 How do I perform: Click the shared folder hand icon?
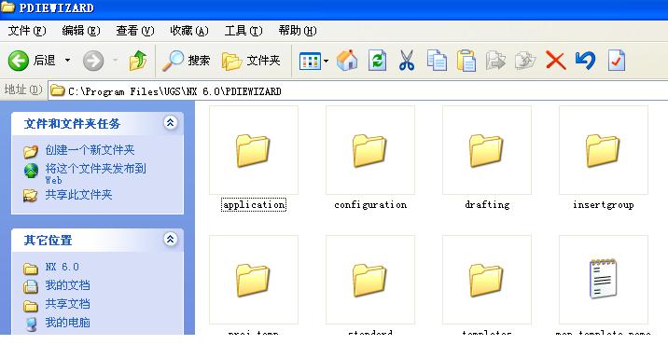click(30, 195)
